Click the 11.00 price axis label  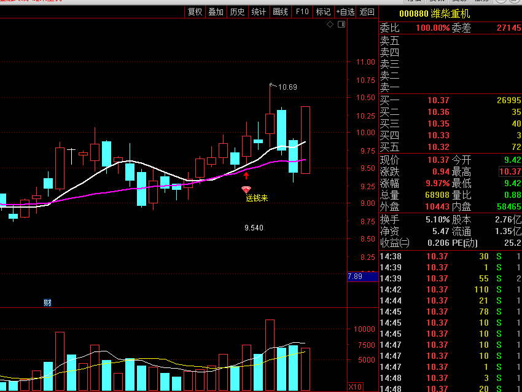pos(365,62)
